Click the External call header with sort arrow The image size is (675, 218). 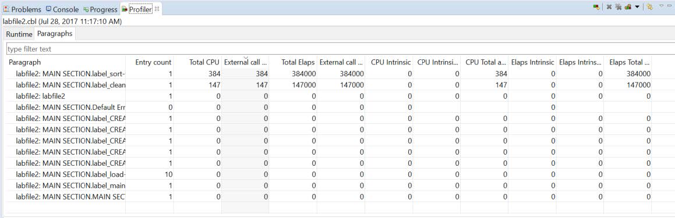pyautogui.click(x=245, y=62)
